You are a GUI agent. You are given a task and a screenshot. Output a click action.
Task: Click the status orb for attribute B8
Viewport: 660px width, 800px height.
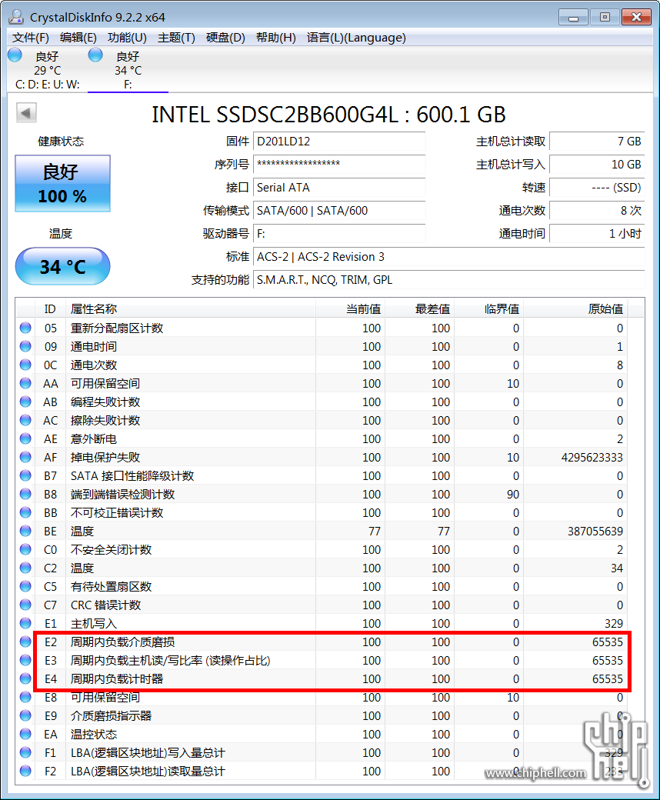click(25, 494)
